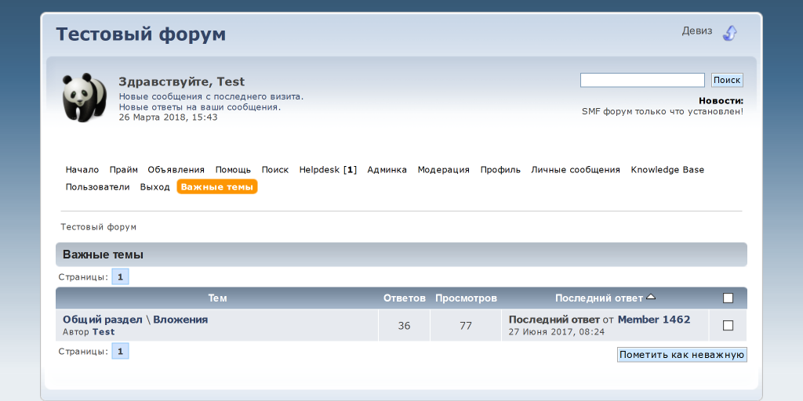Toggle the select-all checkbox in table header
This screenshot has height=401, width=803.
pos(728,298)
